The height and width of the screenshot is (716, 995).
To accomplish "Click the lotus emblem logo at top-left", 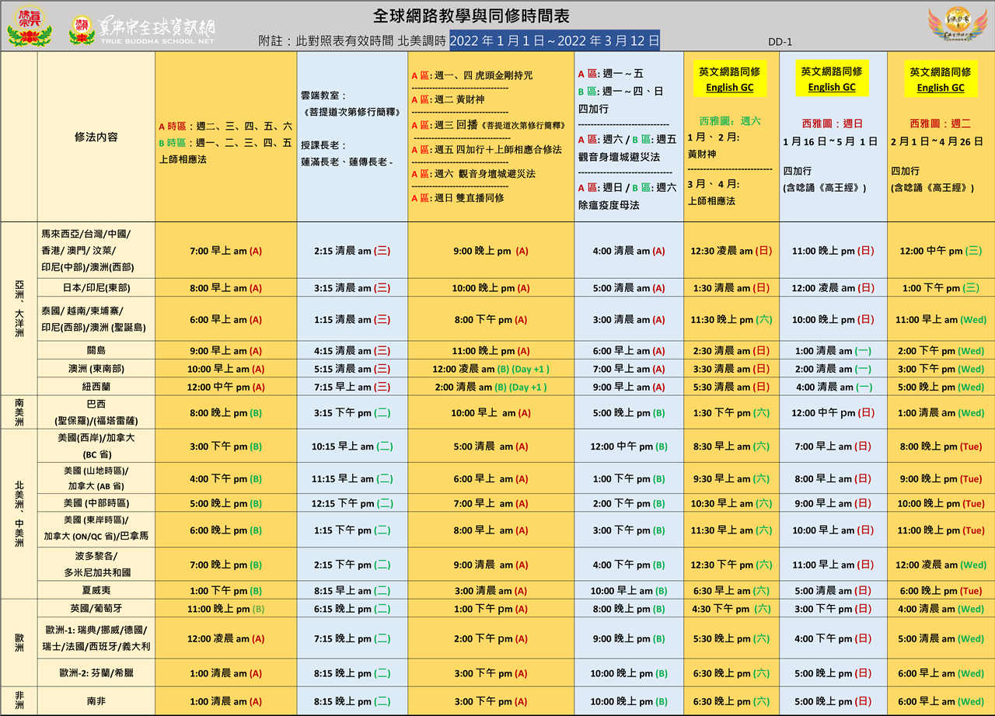I will [29, 26].
